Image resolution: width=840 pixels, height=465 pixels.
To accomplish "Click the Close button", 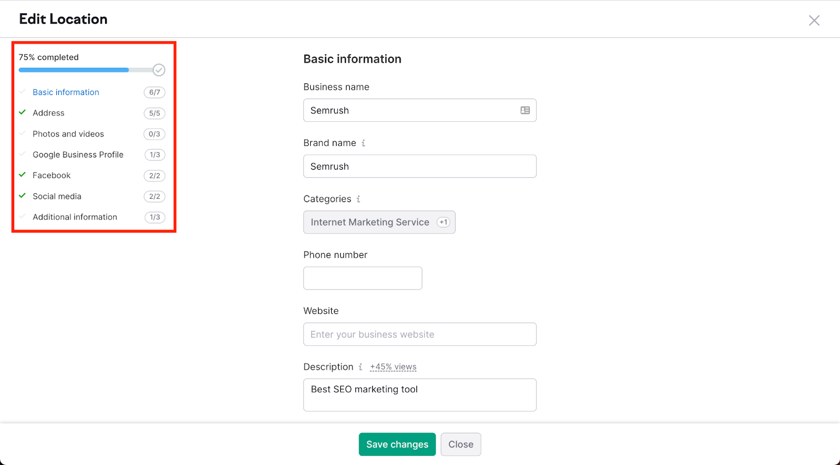I will pyautogui.click(x=461, y=445).
